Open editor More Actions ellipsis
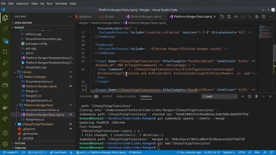 (x=270, y=16)
